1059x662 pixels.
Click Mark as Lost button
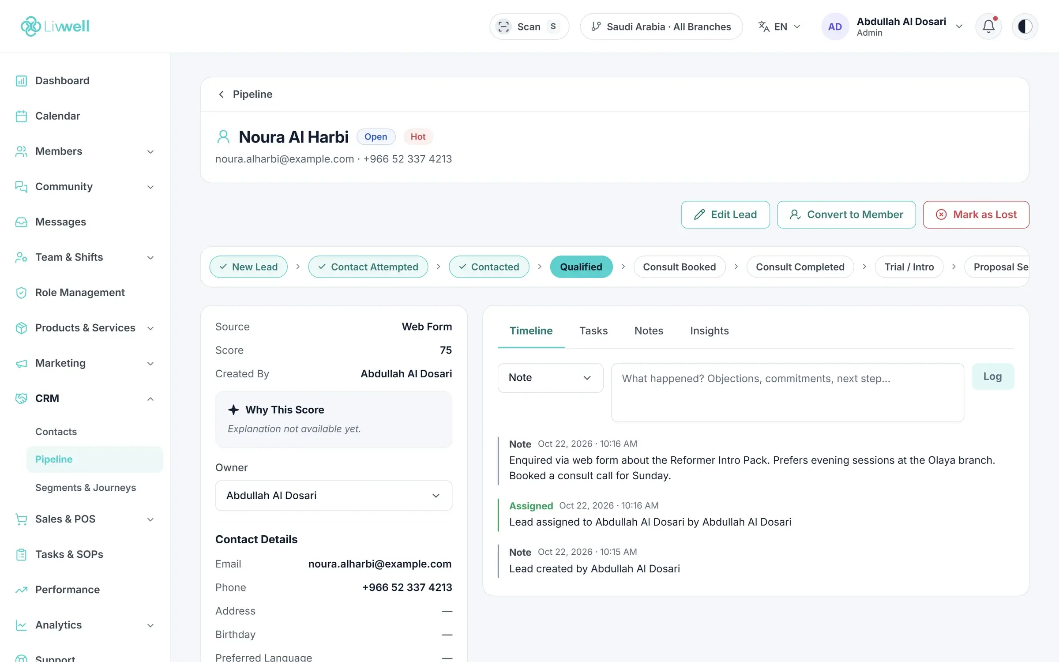pos(976,214)
